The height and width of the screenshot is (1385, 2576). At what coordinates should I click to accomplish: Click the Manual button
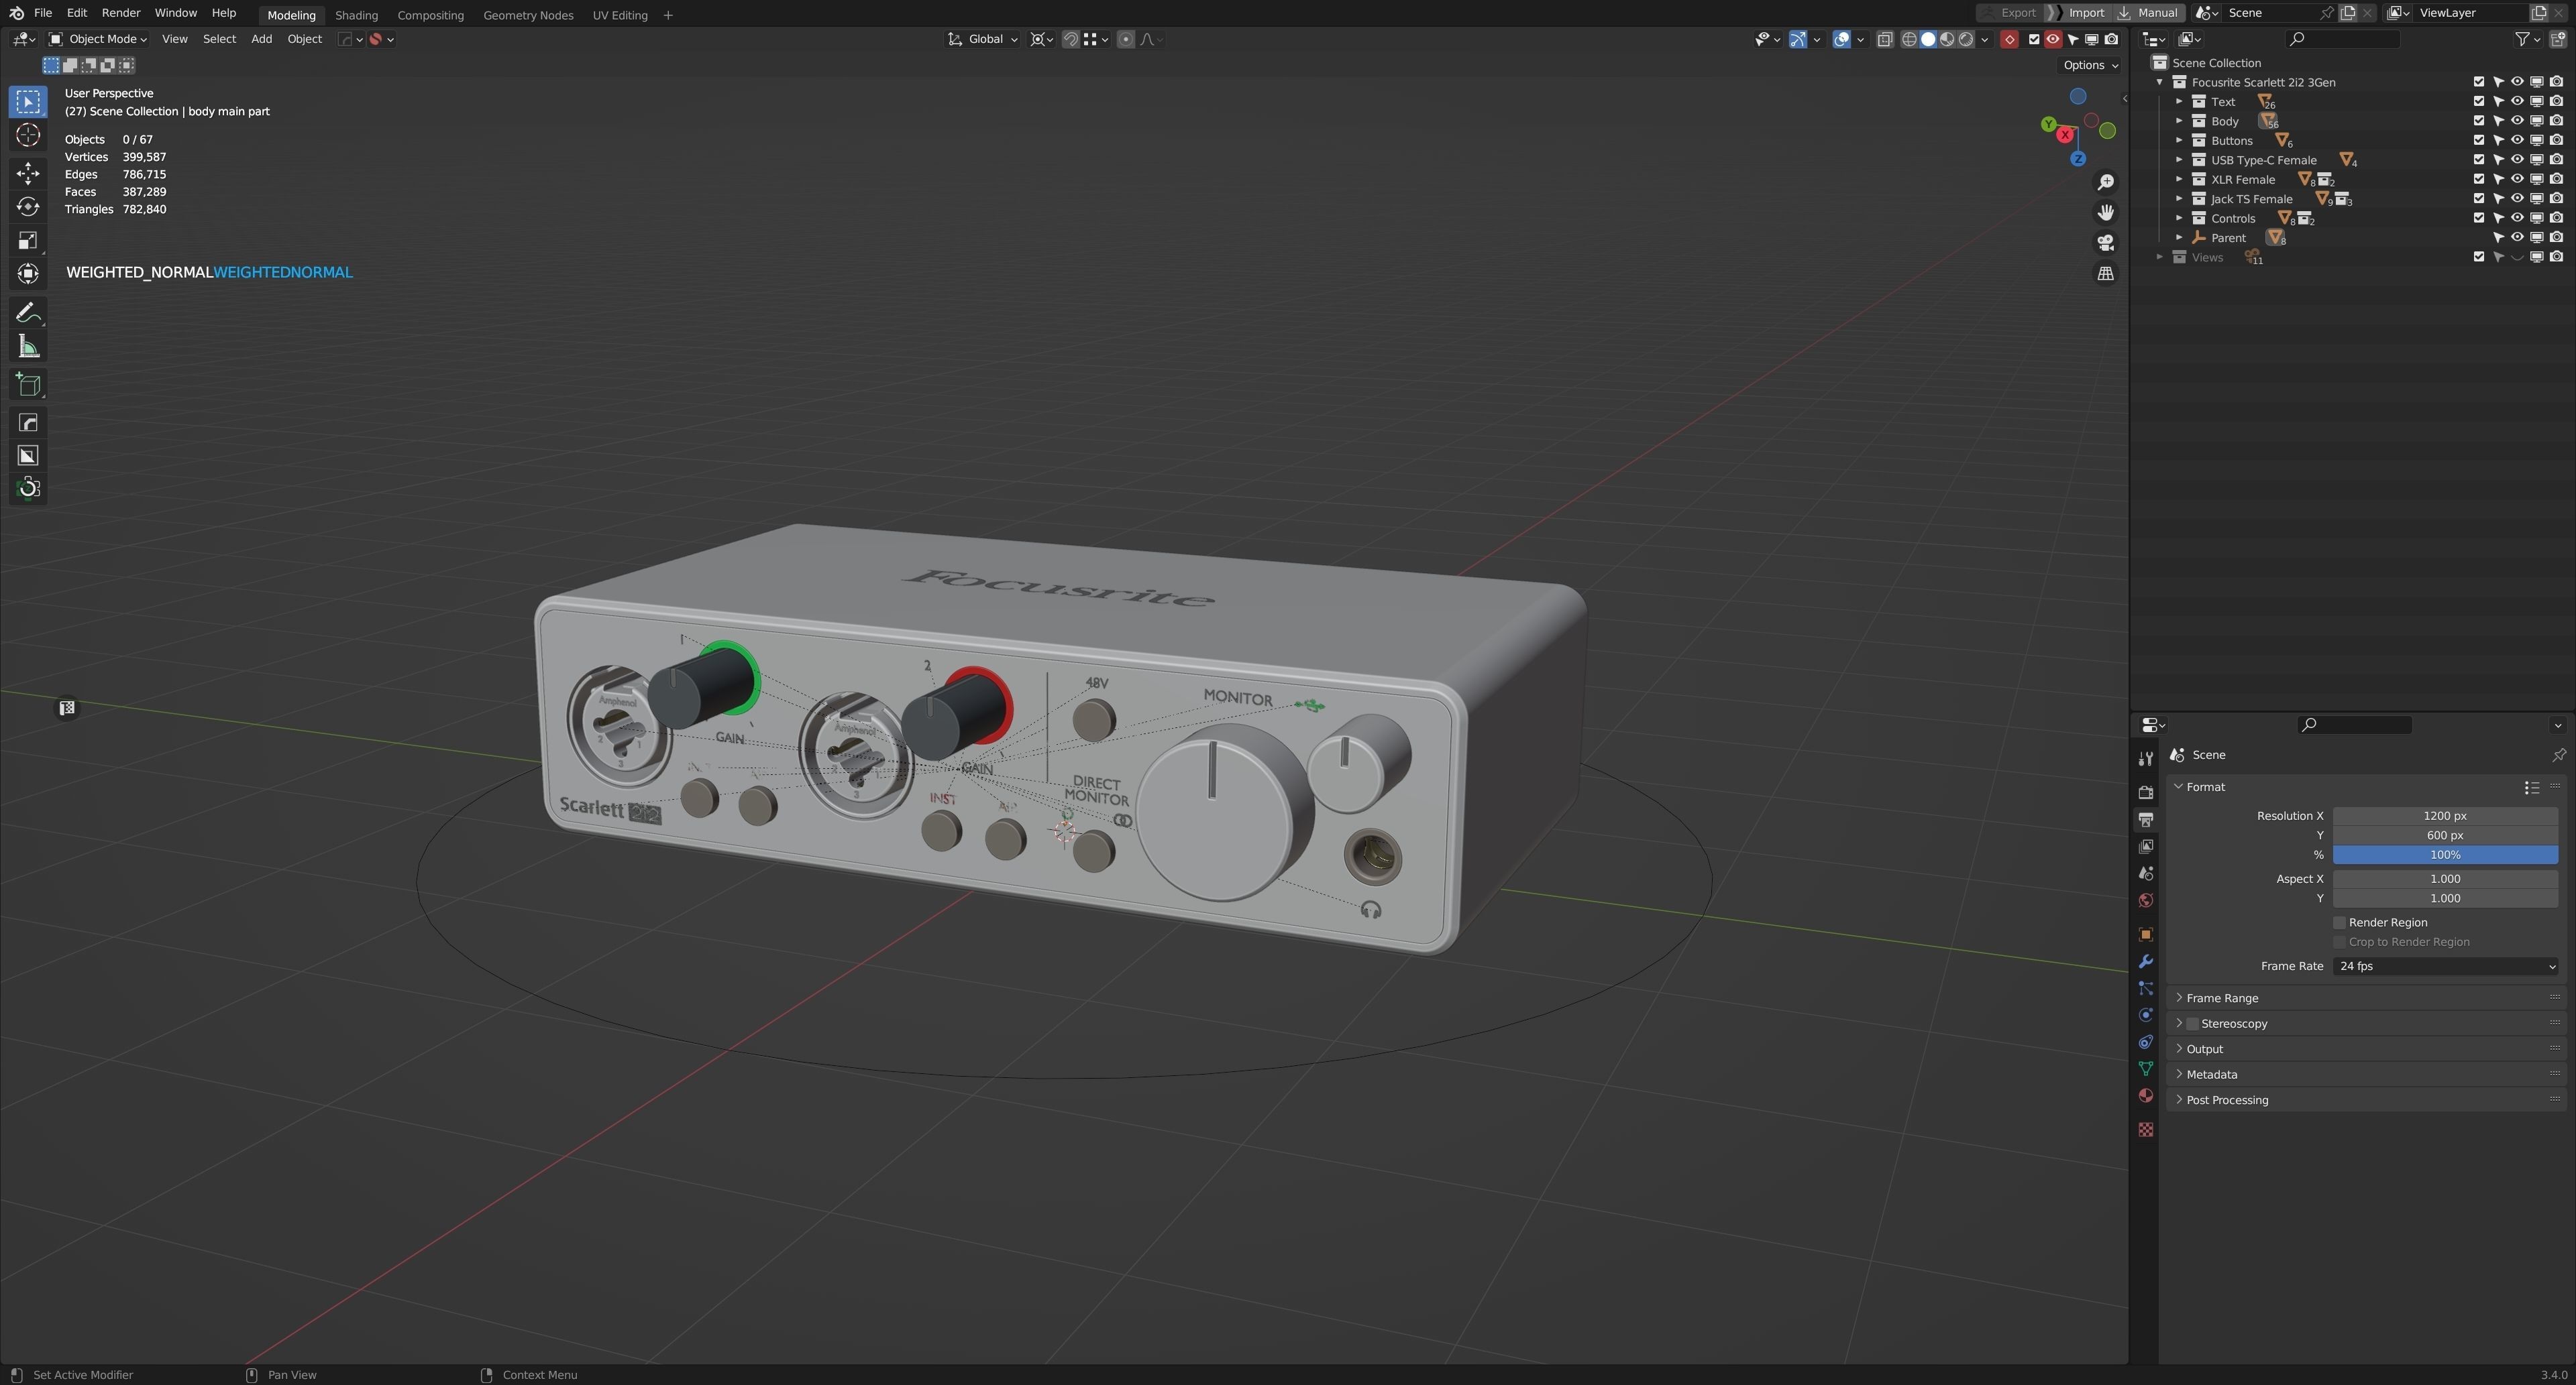[2148, 13]
